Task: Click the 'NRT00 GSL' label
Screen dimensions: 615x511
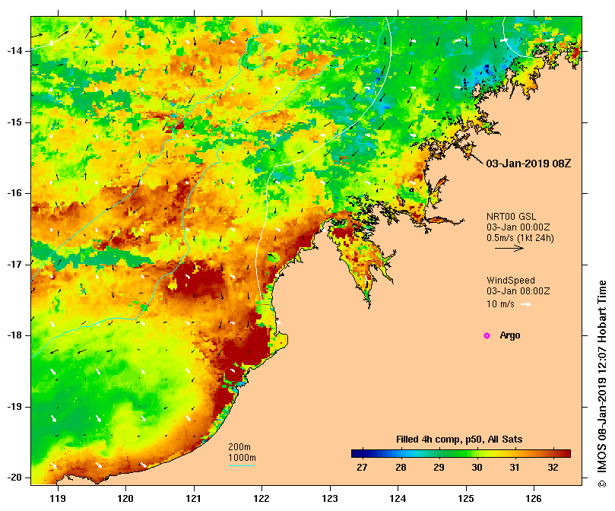Action: tap(511, 217)
